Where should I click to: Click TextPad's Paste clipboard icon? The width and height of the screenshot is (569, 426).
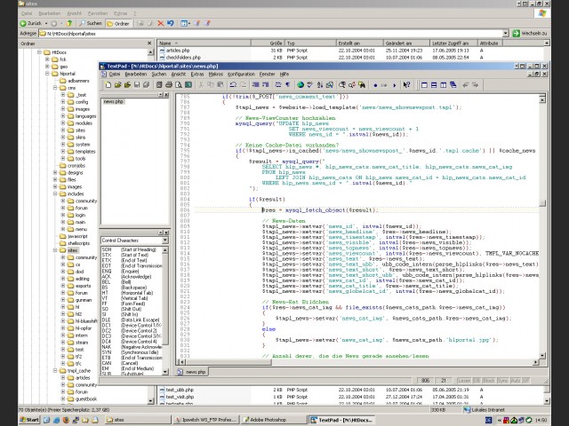(220, 85)
